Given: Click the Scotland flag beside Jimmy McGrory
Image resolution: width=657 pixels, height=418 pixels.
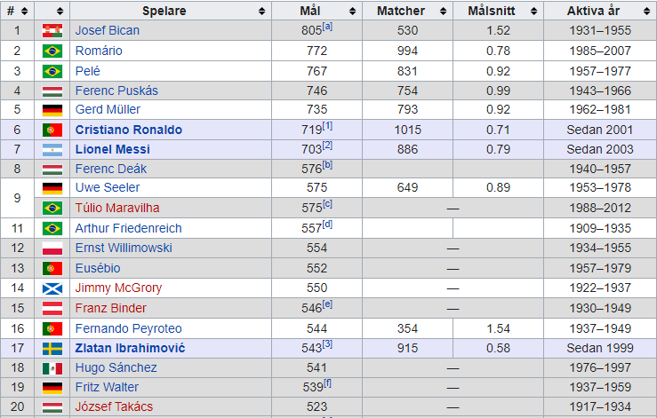Looking at the screenshot, I should pos(52,288).
